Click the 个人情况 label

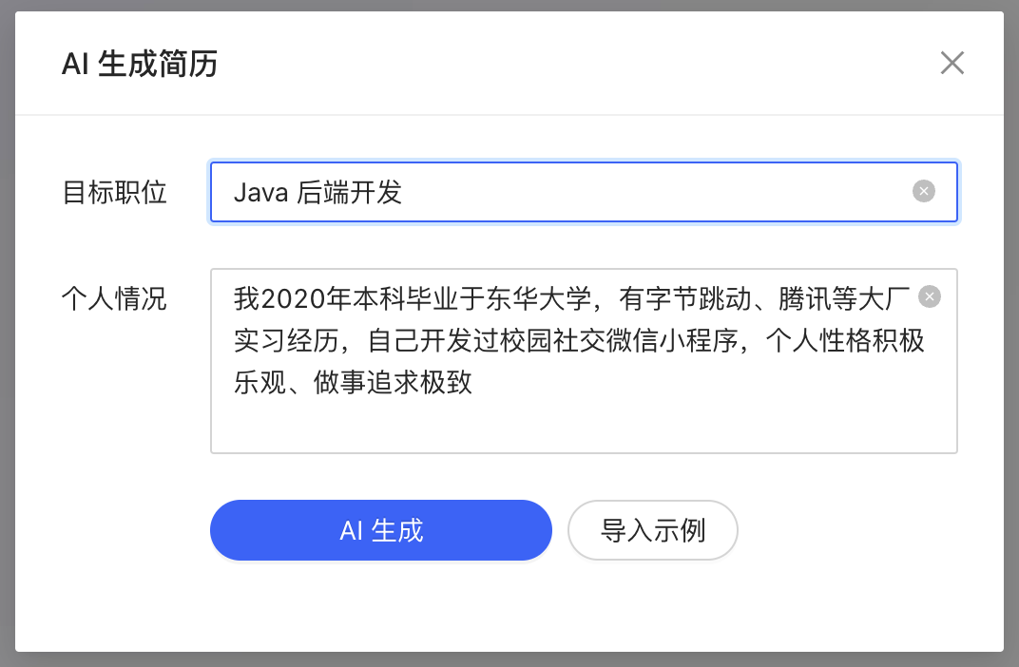coord(114,298)
